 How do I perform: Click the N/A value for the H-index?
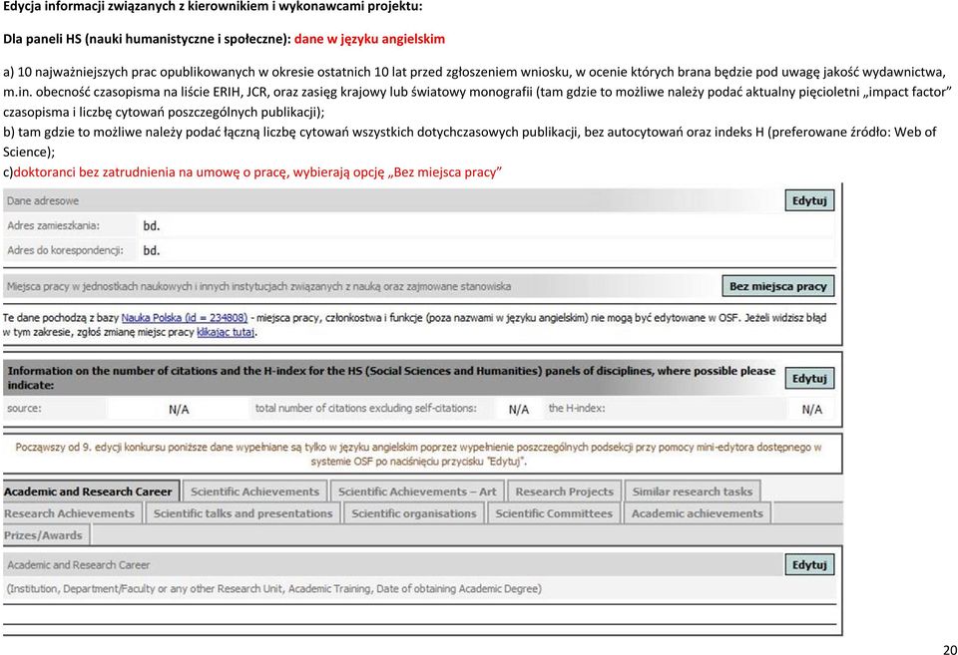(812, 410)
